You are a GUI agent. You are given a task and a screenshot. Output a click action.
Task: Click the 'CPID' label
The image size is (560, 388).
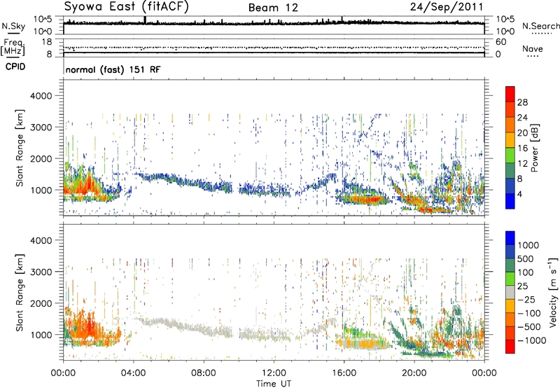coord(15,67)
